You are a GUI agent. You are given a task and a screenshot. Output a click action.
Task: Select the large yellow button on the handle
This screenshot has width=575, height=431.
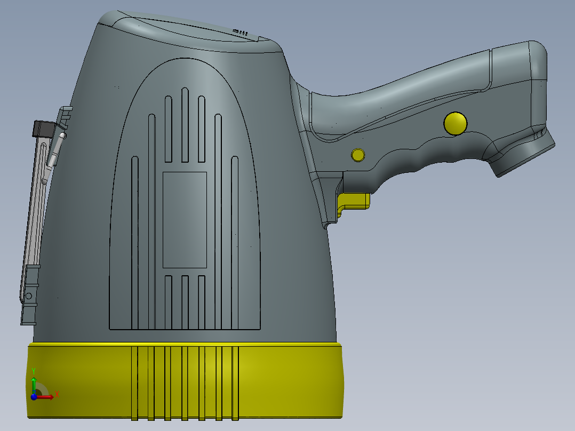point(456,124)
